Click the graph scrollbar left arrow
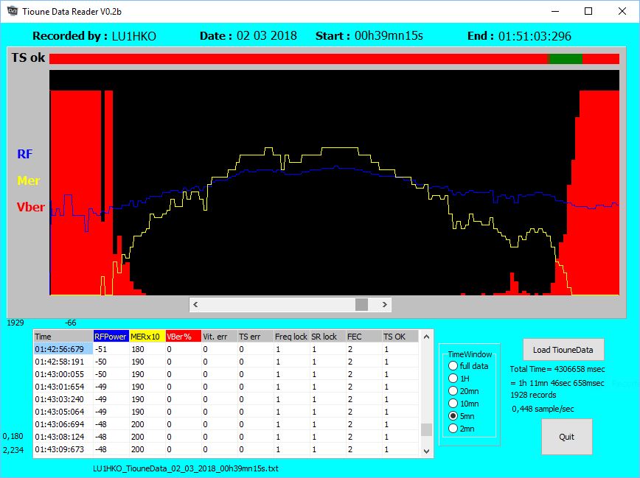The width and height of the screenshot is (640, 478). click(195, 305)
